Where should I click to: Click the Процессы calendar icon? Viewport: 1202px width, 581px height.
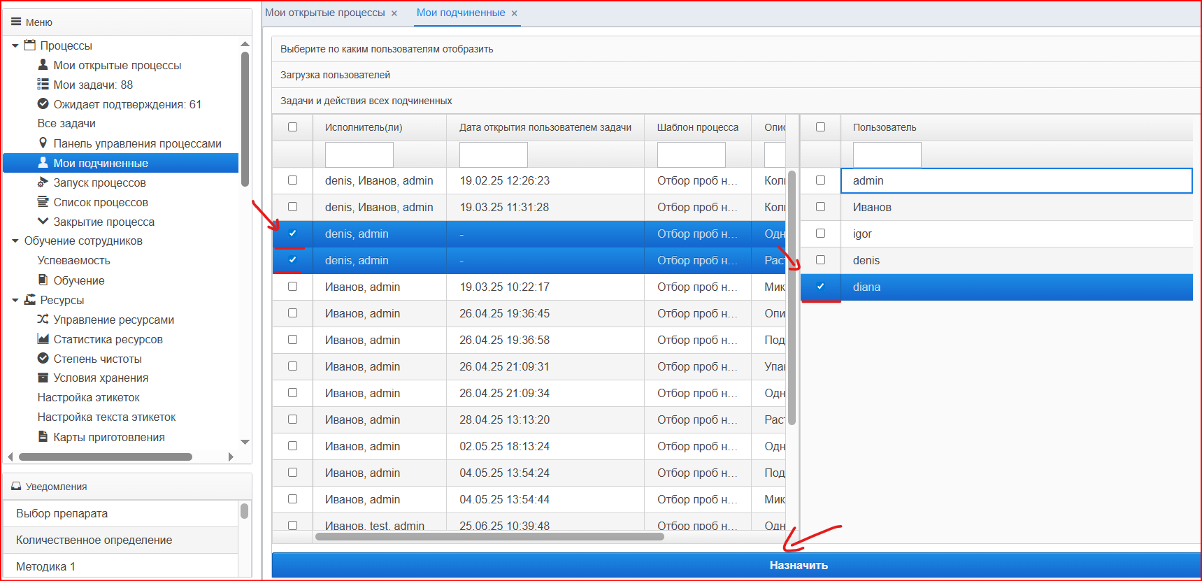29,45
